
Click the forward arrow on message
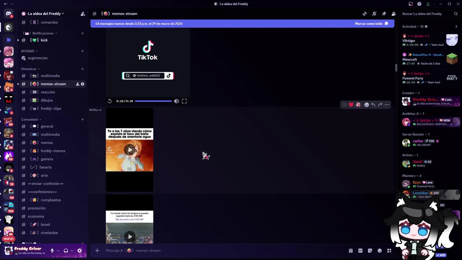pyautogui.click(x=380, y=105)
